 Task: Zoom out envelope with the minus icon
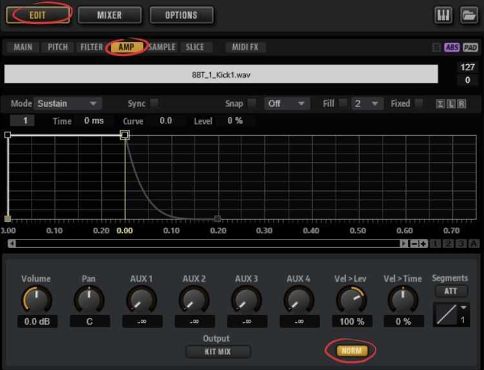414,243
